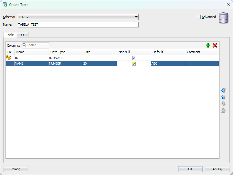
Task: Click the search magnifier icon in Columns filter
Action: 25,45
